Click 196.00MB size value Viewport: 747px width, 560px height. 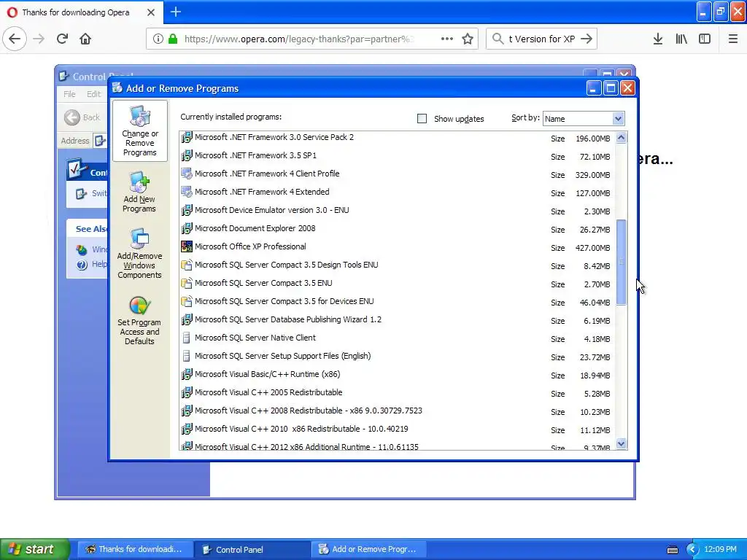(x=592, y=139)
